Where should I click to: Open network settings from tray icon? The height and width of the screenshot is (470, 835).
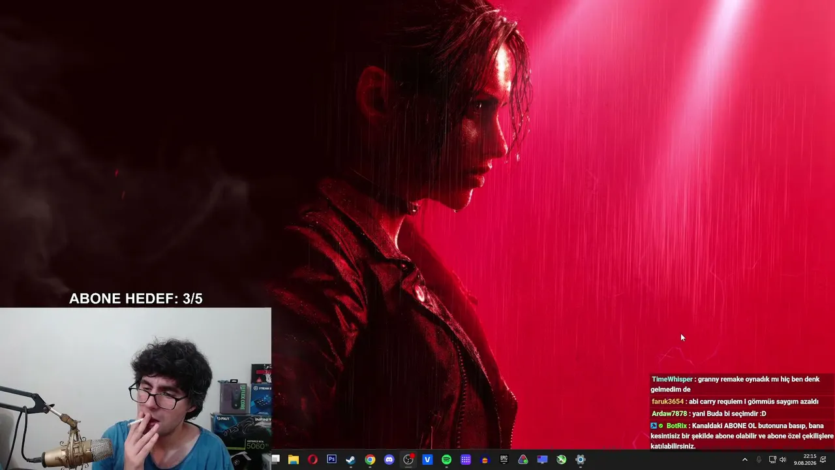pos(772,460)
